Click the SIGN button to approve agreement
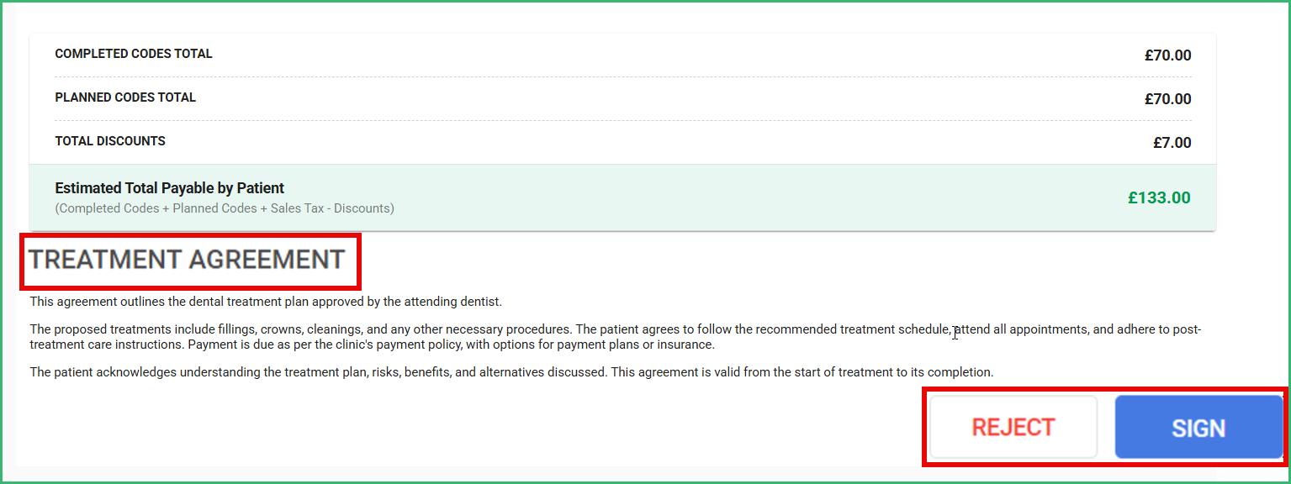The width and height of the screenshot is (1291, 484). pyautogui.click(x=1200, y=427)
